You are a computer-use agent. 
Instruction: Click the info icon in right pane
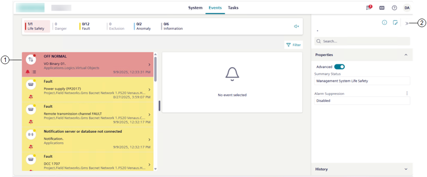(384, 23)
